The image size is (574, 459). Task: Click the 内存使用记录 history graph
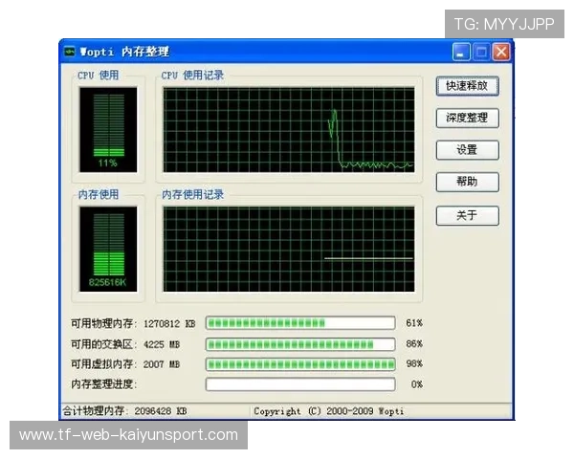288,249
